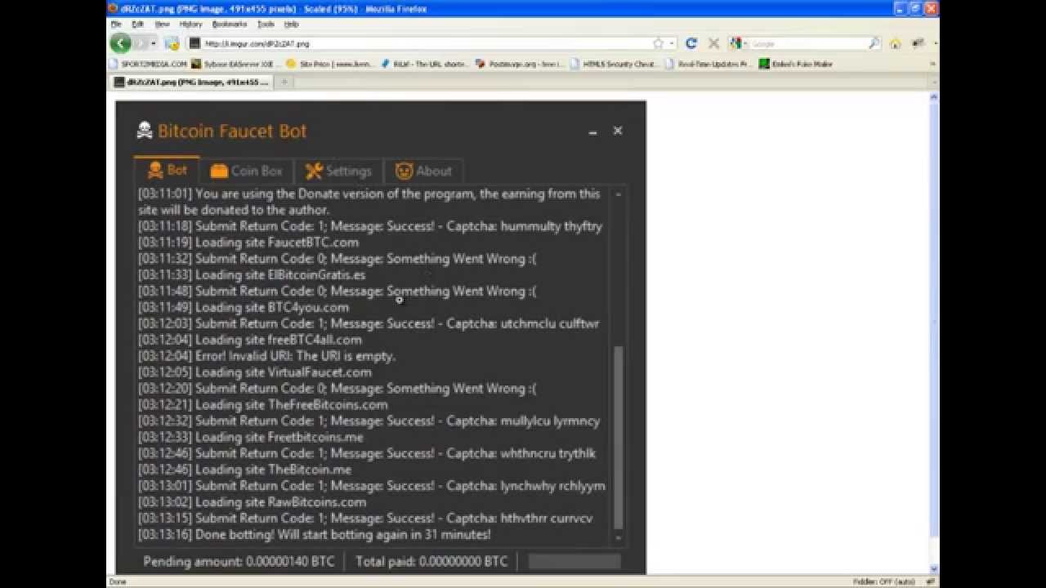Viewport: 1046px width, 588px height.
Task: Click the search magnifier icon
Action: pyautogui.click(x=874, y=43)
